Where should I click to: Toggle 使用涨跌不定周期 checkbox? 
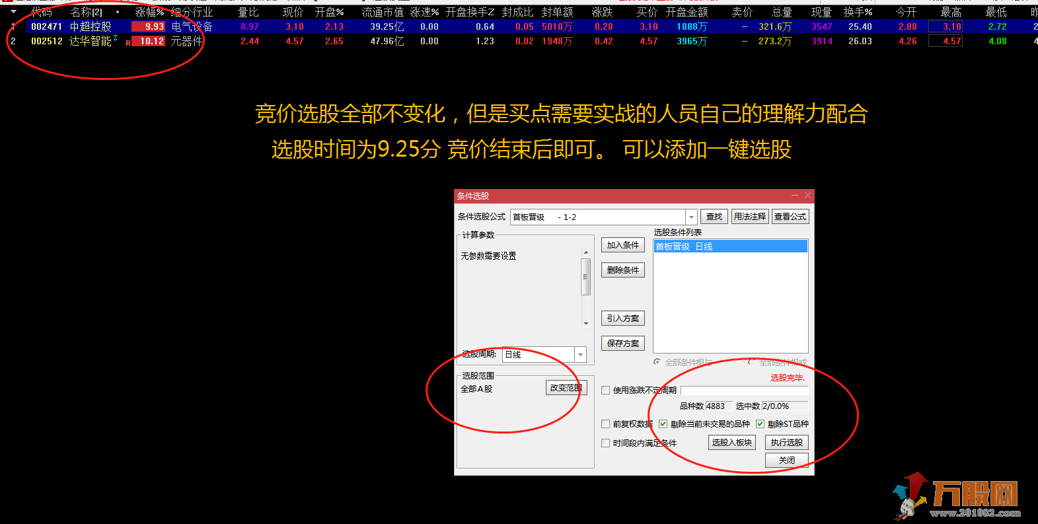click(605, 390)
